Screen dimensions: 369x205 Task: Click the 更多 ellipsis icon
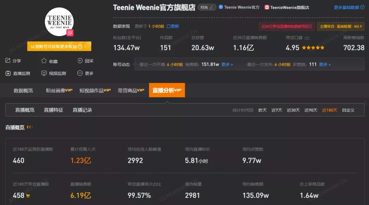coord(80,73)
